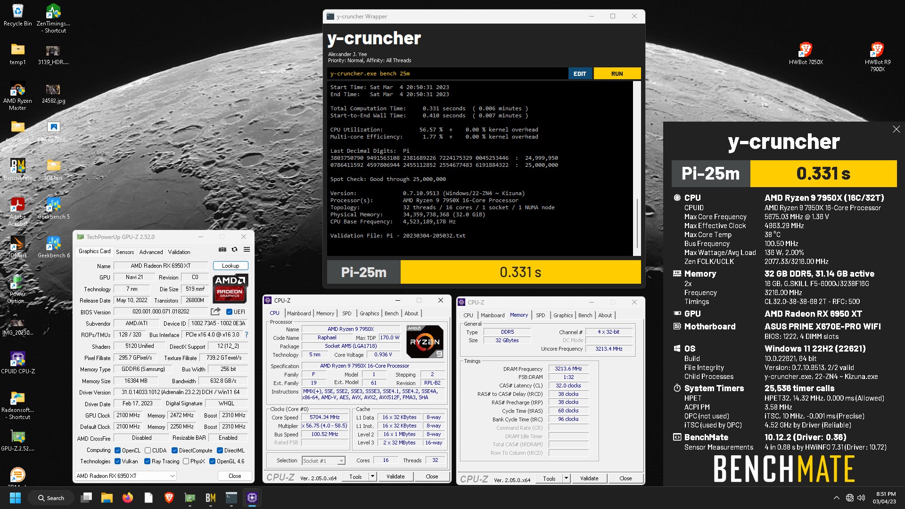
Task: Launch Geekbench 6 desktop icon
Action: (53, 246)
